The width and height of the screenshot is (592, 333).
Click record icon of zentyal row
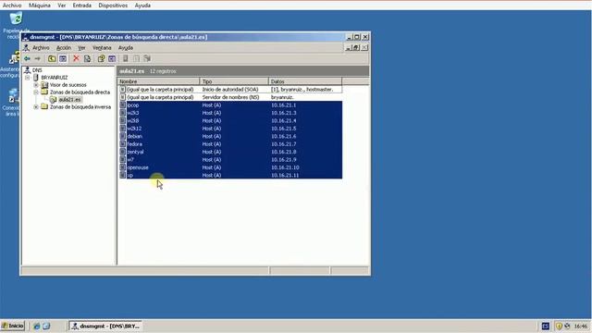coord(123,152)
